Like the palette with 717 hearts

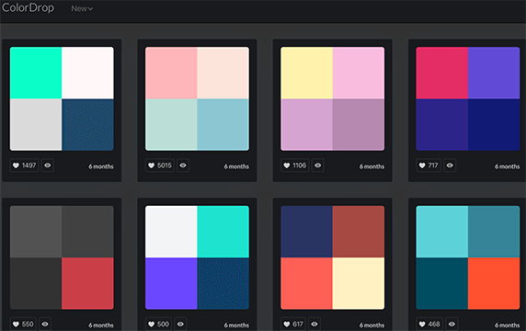click(x=429, y=165)
